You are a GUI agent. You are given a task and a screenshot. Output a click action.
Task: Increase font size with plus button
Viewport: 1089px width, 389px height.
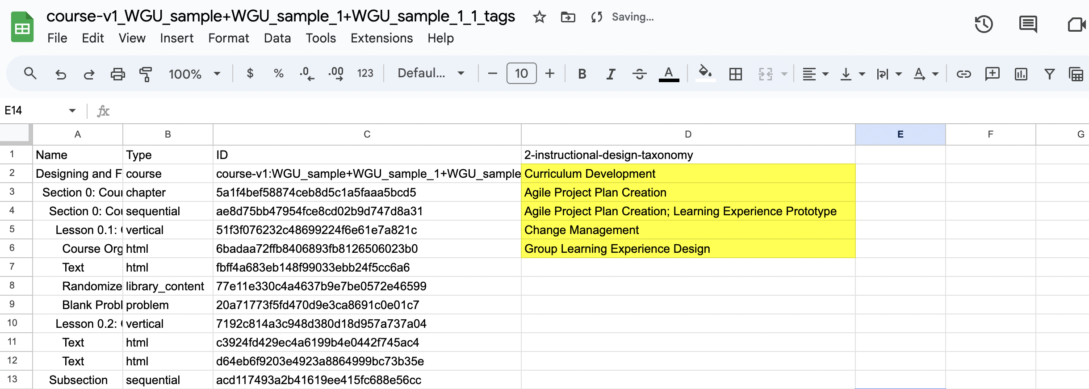coord(550,73)
